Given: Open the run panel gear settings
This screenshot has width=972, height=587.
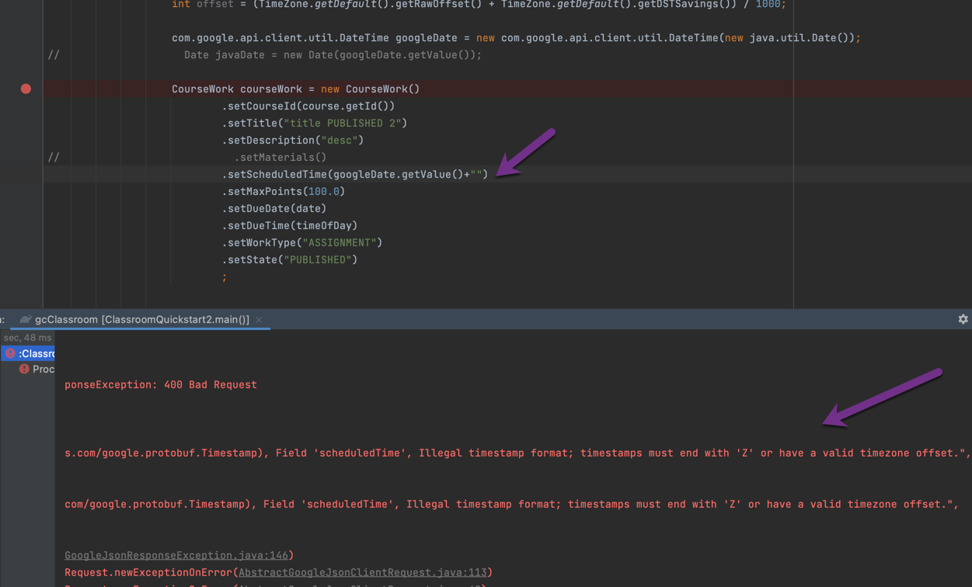Looking at the screenshot, I should 963,319.
